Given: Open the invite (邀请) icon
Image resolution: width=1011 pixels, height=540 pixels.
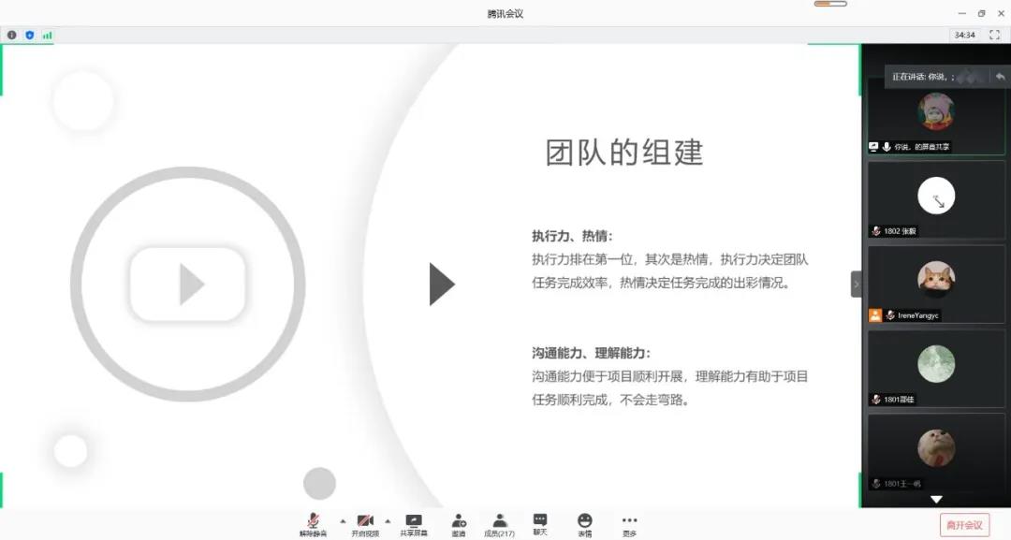Looking at the screenshot, I should point(459,524).
